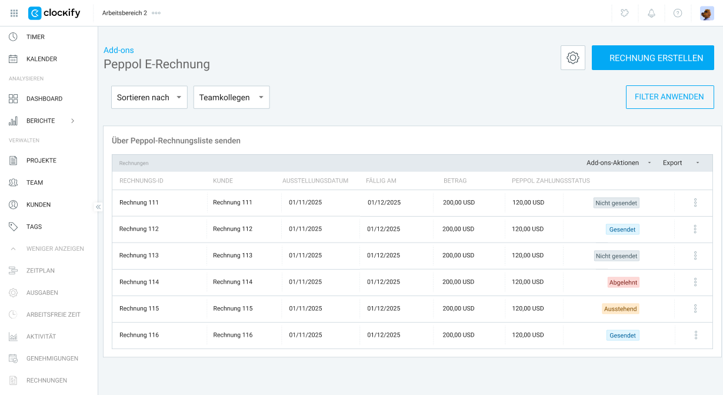723x395 pixels.
Task: Sort by Fällig am column header
Action: [381, 181]
